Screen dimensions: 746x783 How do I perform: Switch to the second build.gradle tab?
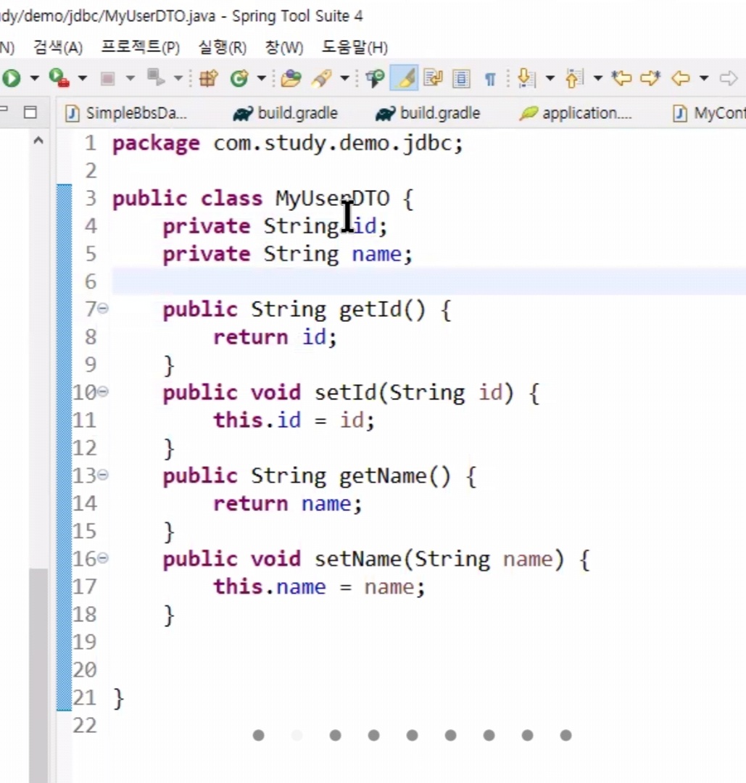(428, 113)
